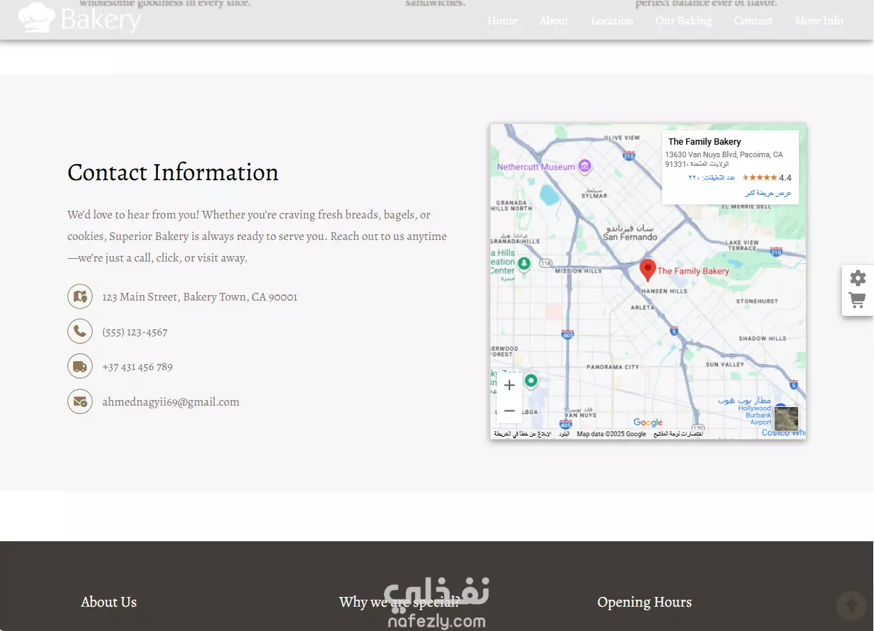Click the reviews count link

712,178
